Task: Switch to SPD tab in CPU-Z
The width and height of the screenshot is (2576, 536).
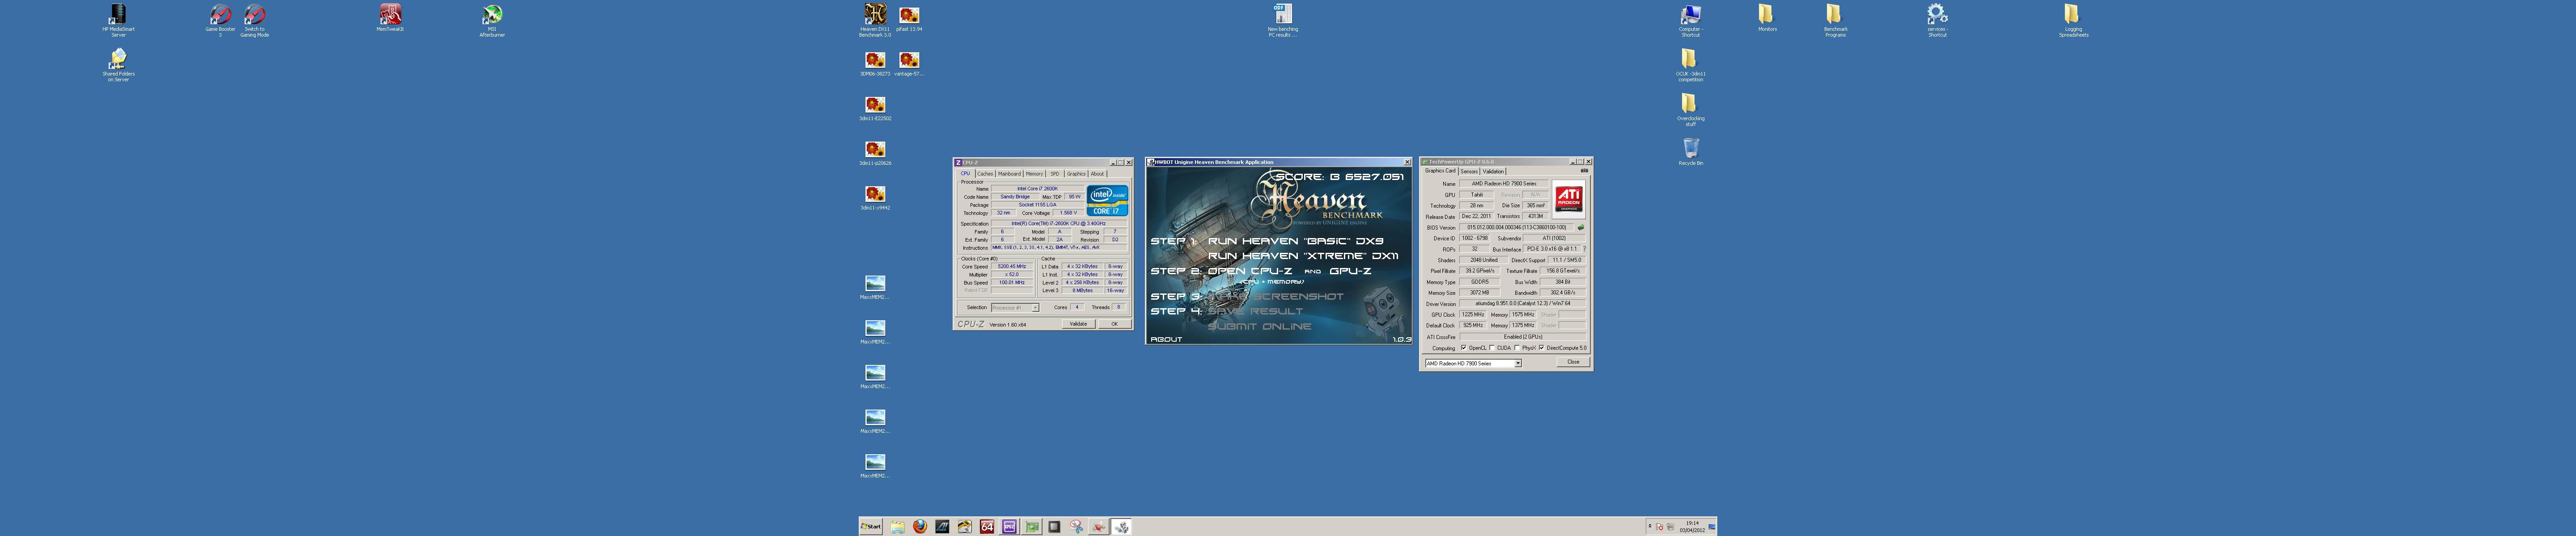Action: [1054, 174]
